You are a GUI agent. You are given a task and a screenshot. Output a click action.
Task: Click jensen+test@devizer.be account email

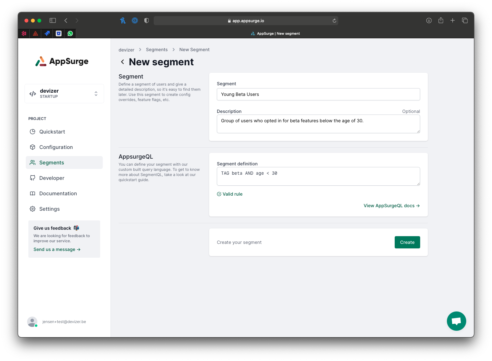[64, 322]
